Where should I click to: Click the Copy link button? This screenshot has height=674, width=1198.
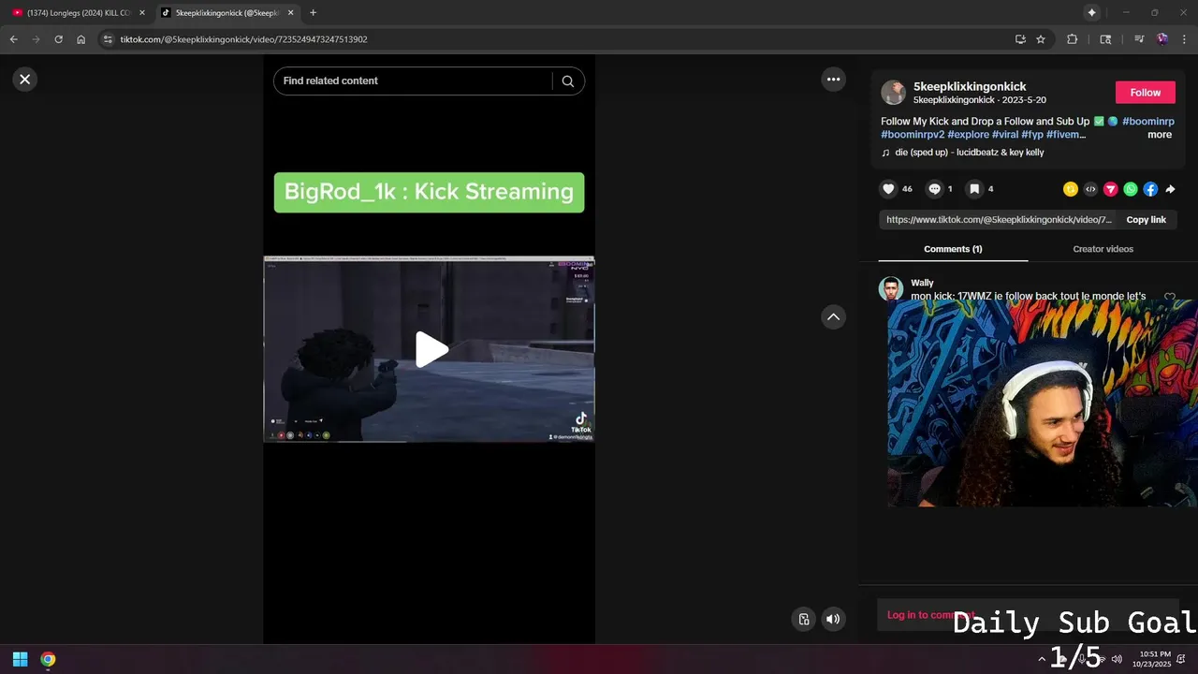[x=1146, y=220]
